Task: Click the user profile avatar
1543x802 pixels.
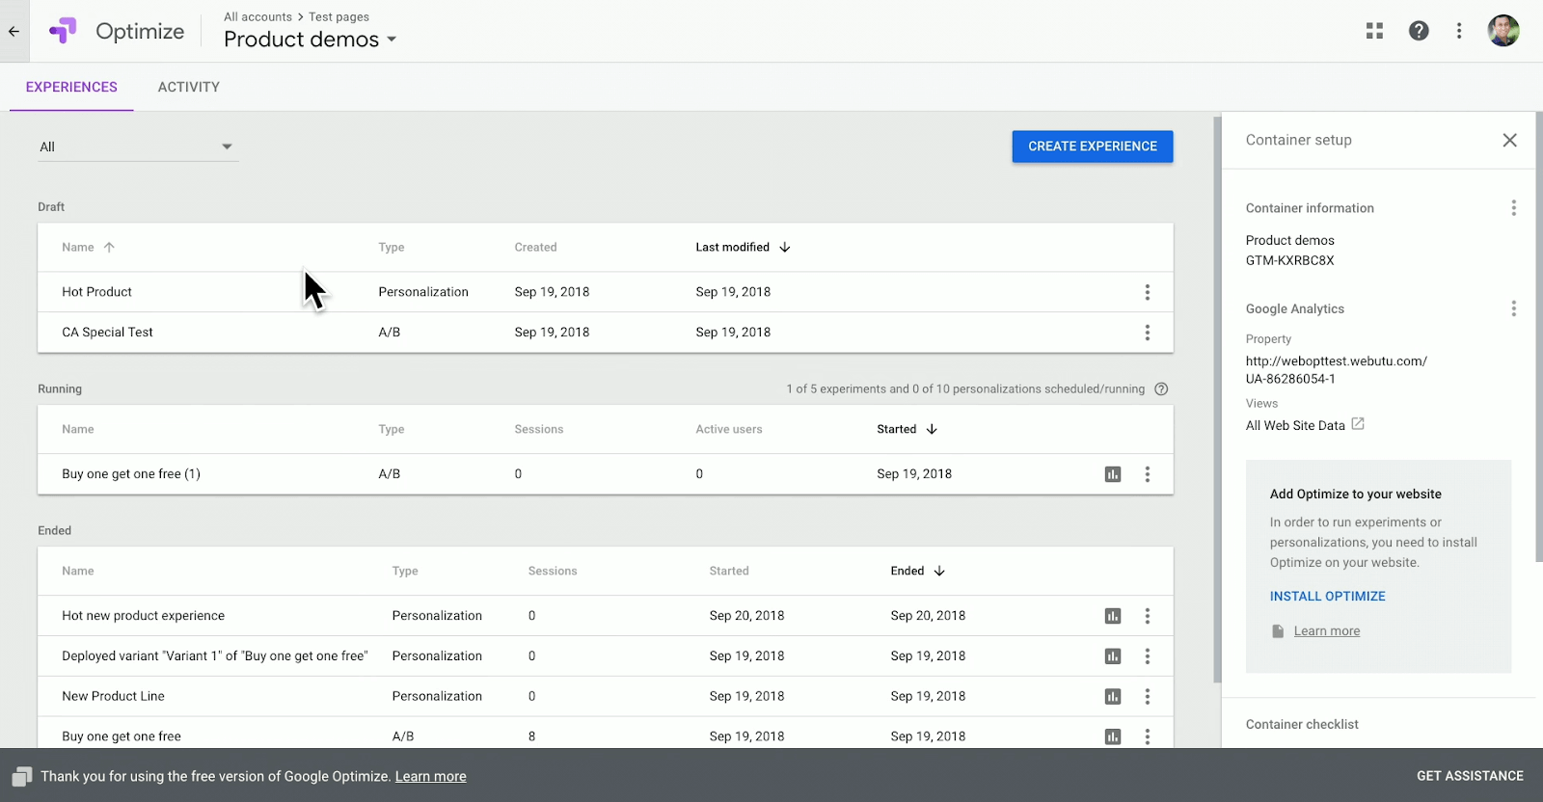Action: point(1503,31)
